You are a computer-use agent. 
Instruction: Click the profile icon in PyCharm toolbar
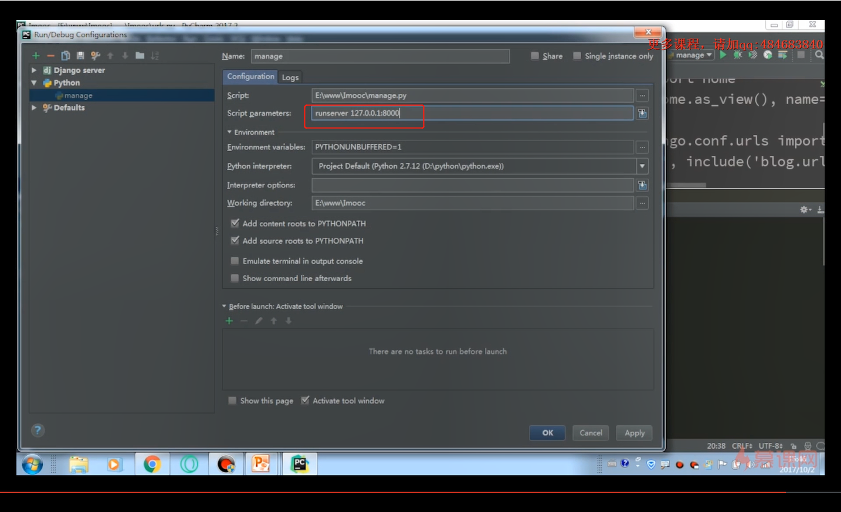768,54
